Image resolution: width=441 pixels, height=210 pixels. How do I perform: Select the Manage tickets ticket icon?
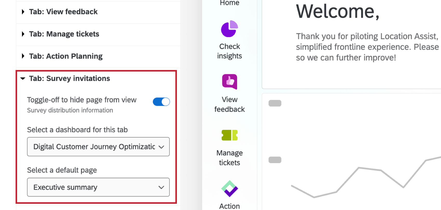click(x=230, y=135)
